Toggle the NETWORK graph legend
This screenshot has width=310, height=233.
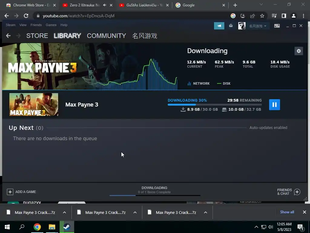click(199, 83)
